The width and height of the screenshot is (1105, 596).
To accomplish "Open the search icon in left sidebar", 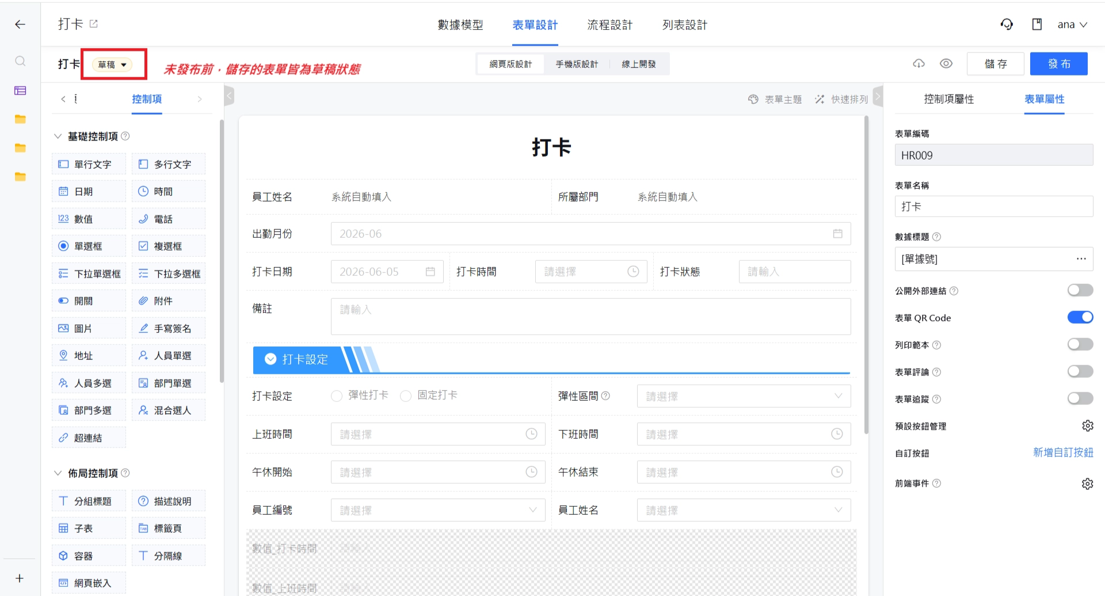I will (x=20, y=61).
